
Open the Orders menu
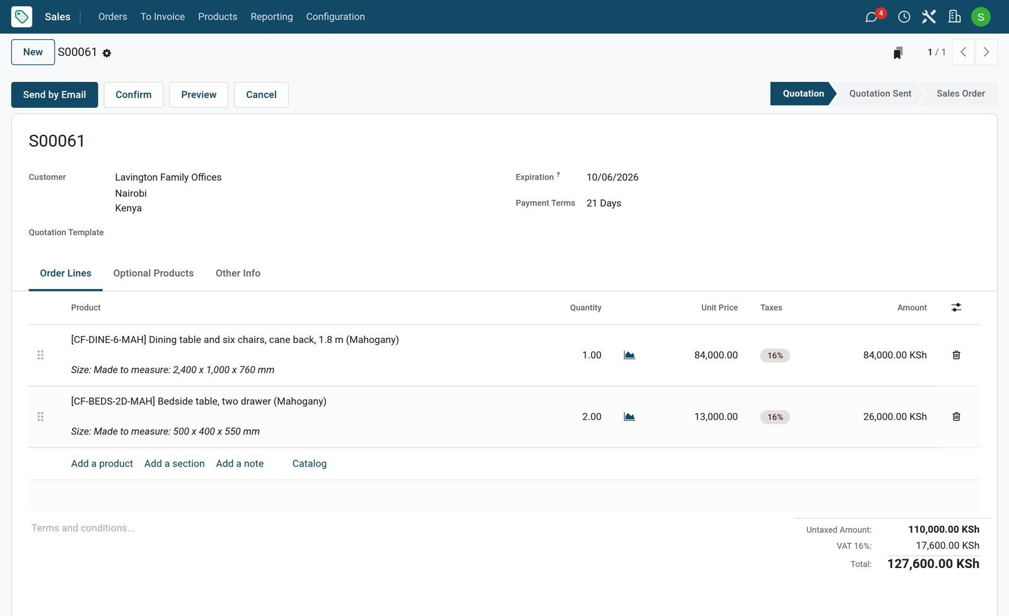(x=113, y=16)
